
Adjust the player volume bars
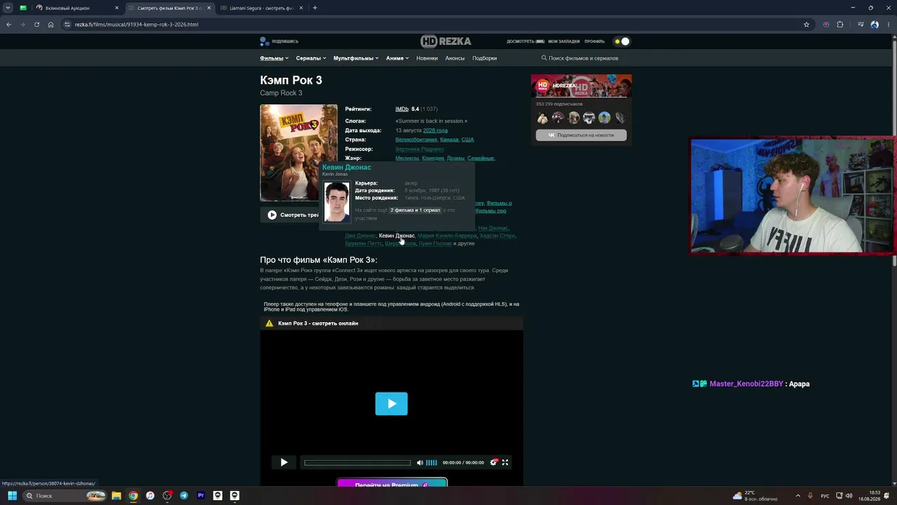click(x=431, y=462)
